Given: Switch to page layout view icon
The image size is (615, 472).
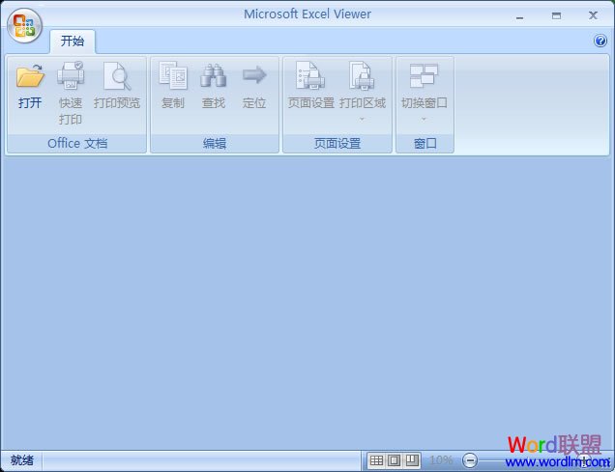Looking at the screenshot, I should 395,460.
